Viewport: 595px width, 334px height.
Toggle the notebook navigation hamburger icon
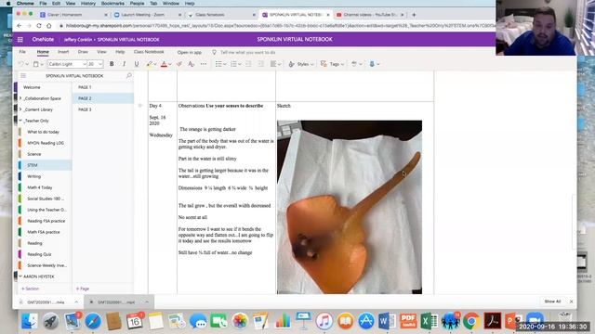pyautogui.click(x=23, y=76)
